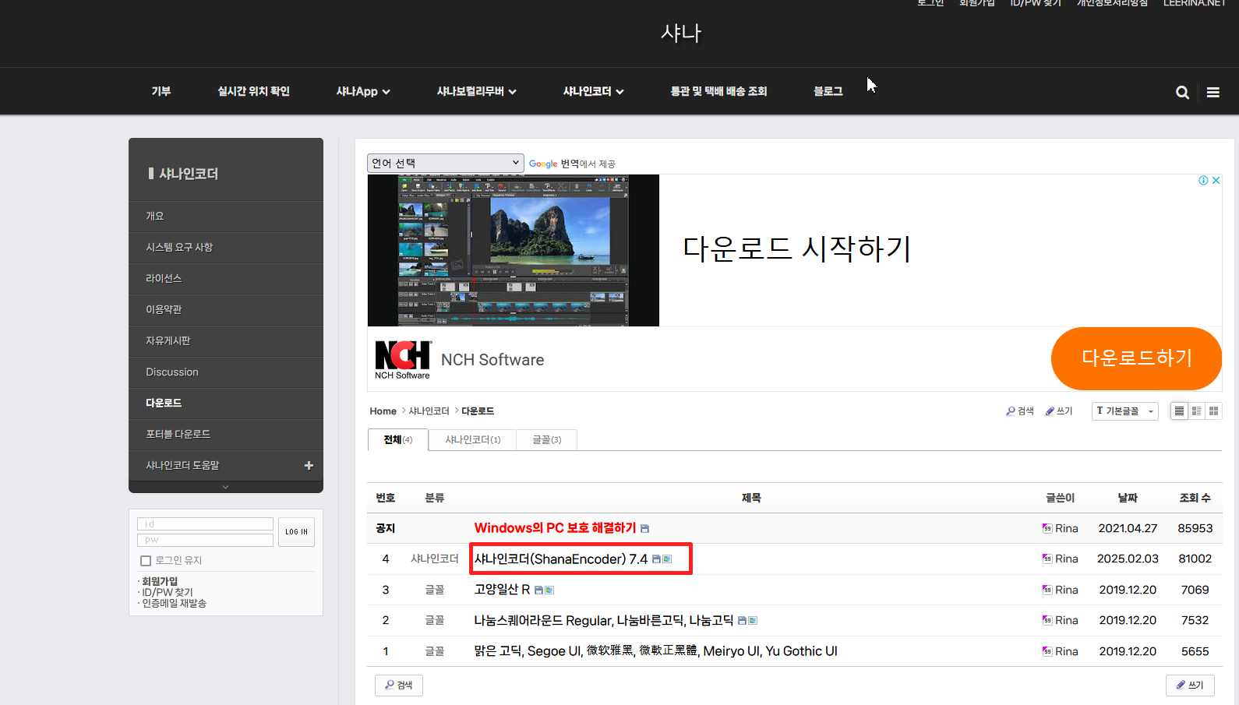1239x705 pixels.
Task: Open 다운로드 in sidebar
Action: click(226, 403)
